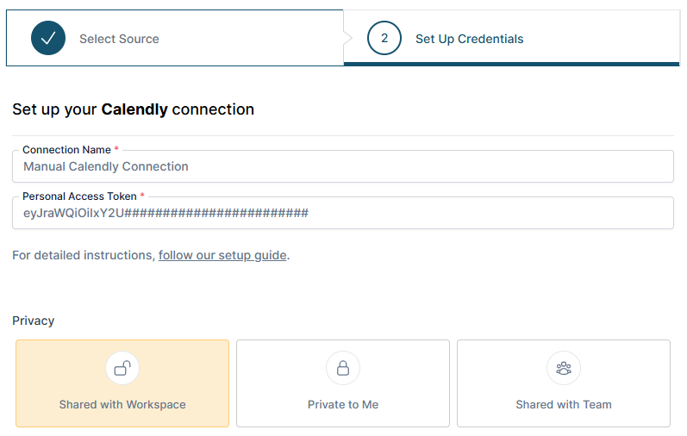The image size is (687, 436).
Task: Click the unlocked padlock icon
Action: [122, 368]
